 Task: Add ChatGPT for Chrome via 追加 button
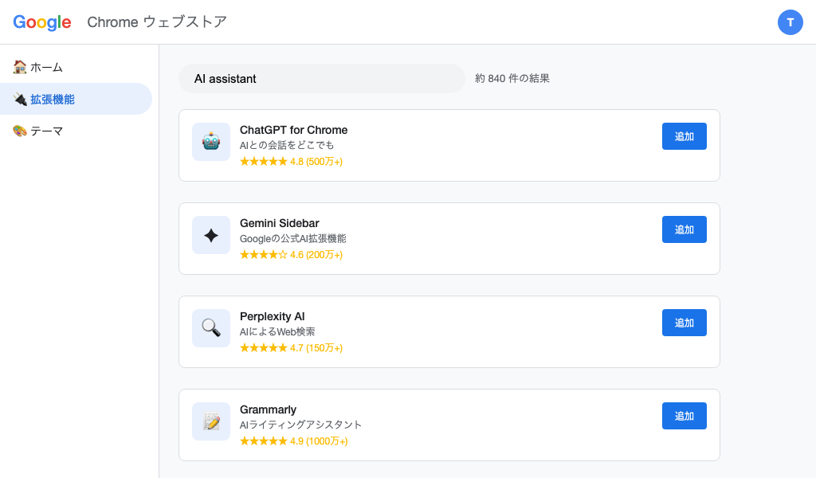pos(684,136)
